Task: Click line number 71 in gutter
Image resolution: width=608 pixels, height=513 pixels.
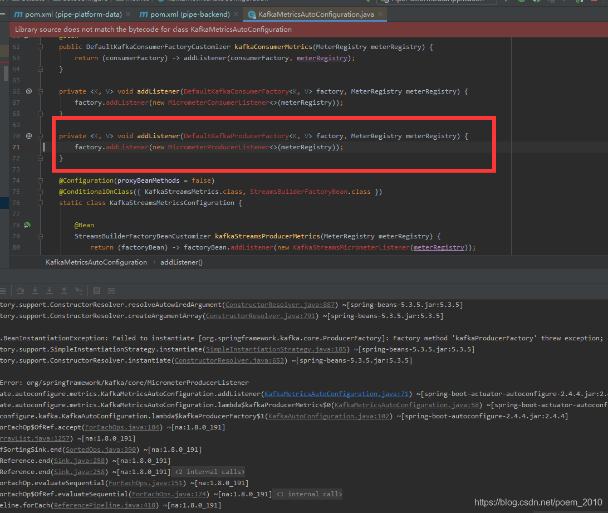Action: coord(16,147)
